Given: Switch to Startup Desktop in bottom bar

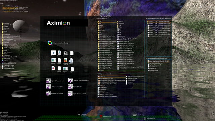Looking at the screenshot, I should click(134, 115).
